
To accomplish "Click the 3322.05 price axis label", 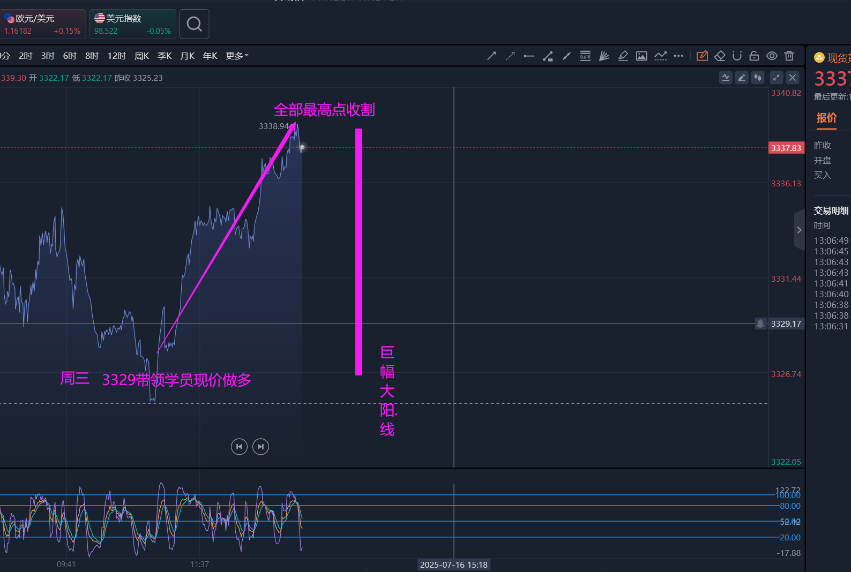I will point(786,462).
